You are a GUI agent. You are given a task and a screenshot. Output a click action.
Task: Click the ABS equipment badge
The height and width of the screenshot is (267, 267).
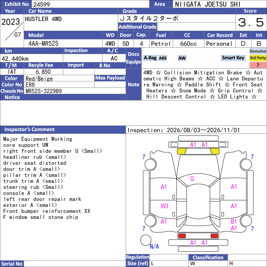[x=163, y=58]
